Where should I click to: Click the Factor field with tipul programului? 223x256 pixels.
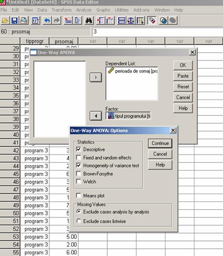(128, 116)
